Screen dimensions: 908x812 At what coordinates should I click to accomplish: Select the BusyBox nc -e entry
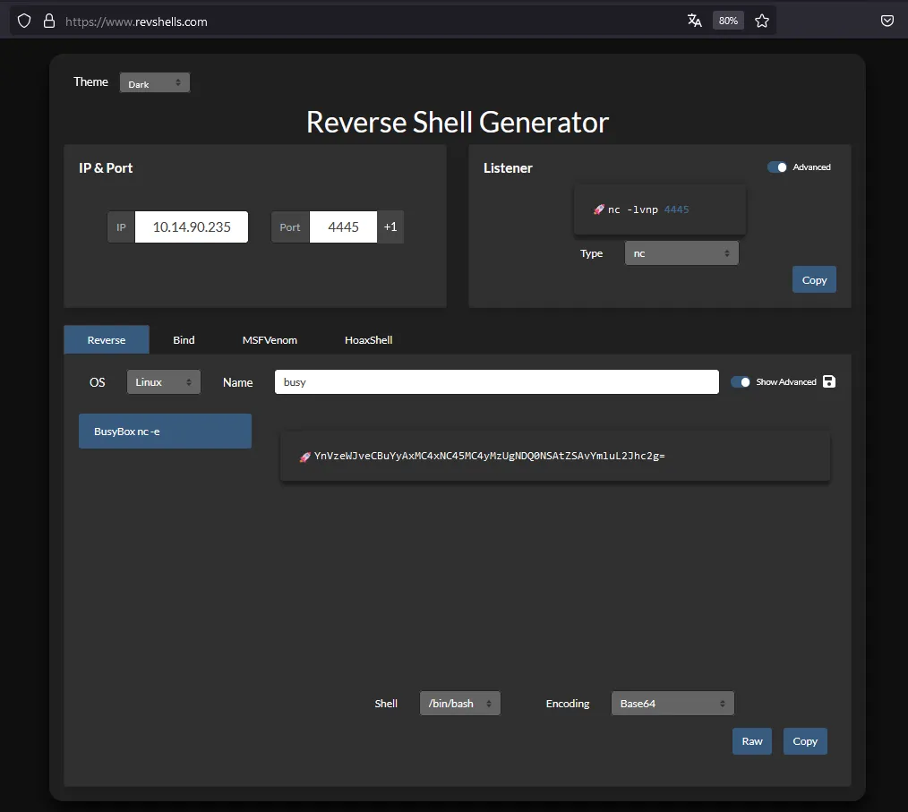click(165, 432)
